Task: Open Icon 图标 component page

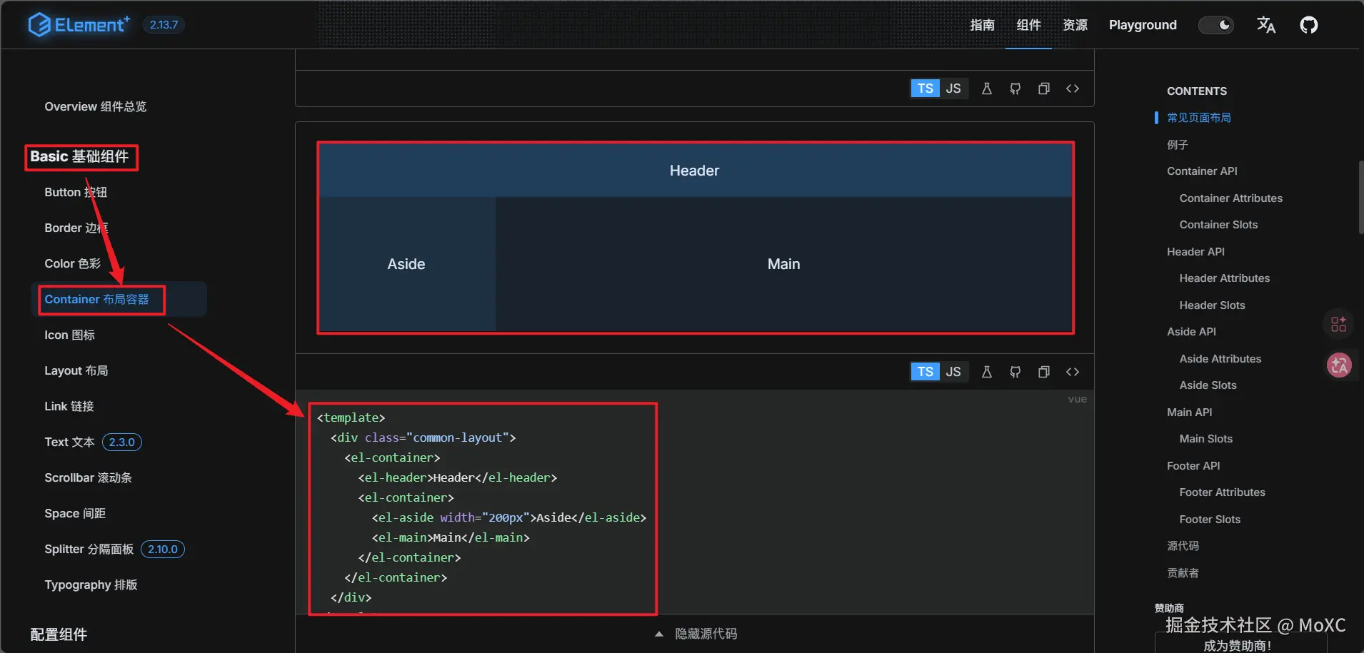Action: tap(69, 335)
